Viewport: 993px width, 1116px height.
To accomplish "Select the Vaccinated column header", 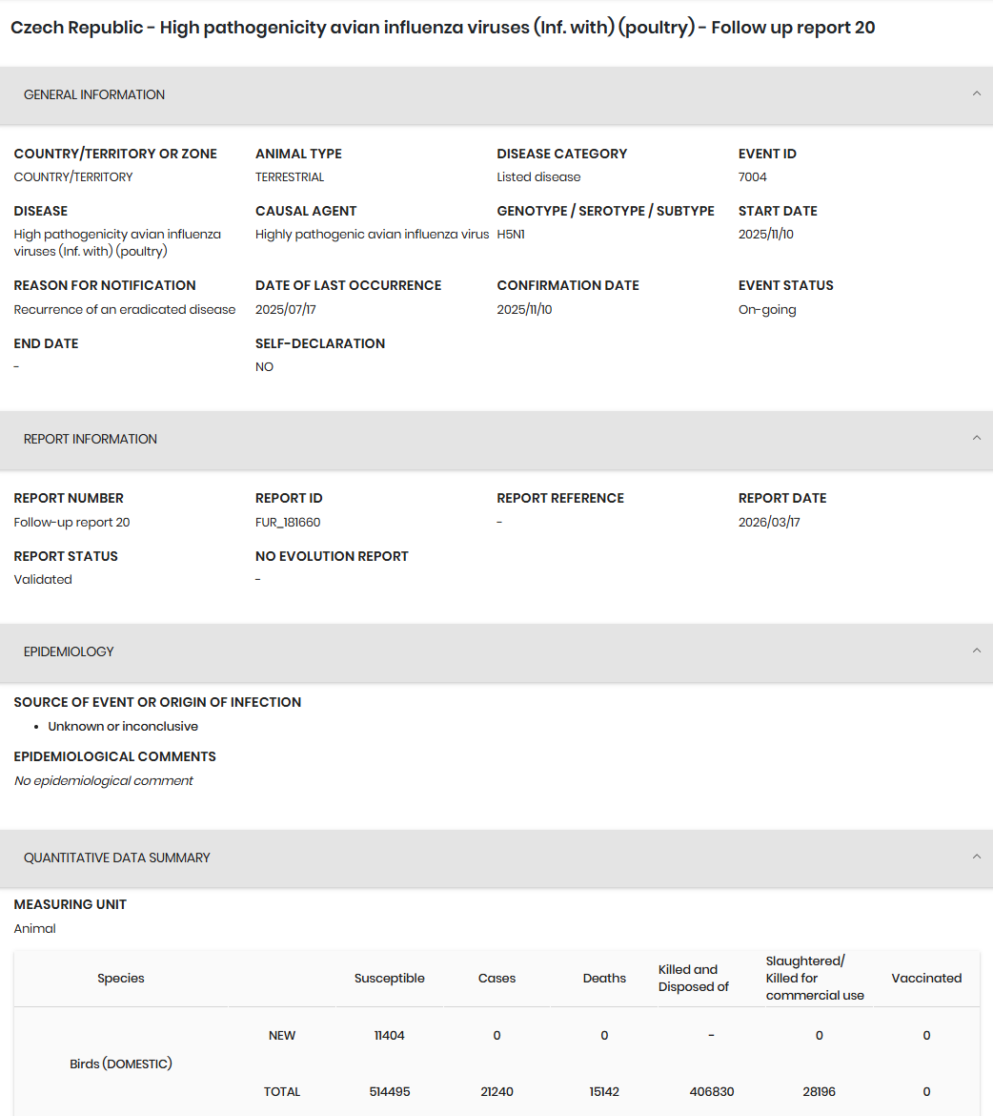I will pos(926,979).
